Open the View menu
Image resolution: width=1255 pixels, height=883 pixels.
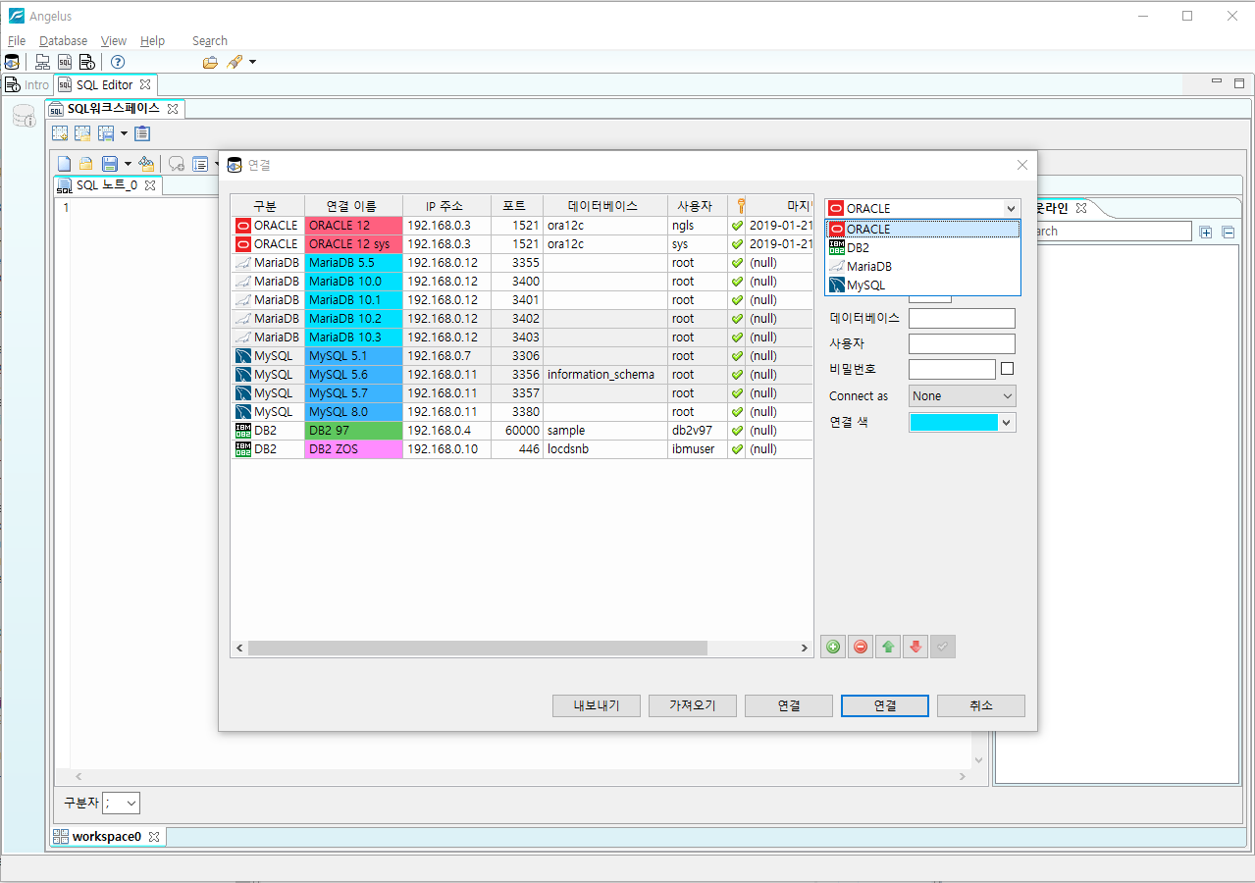pos(114,41)
